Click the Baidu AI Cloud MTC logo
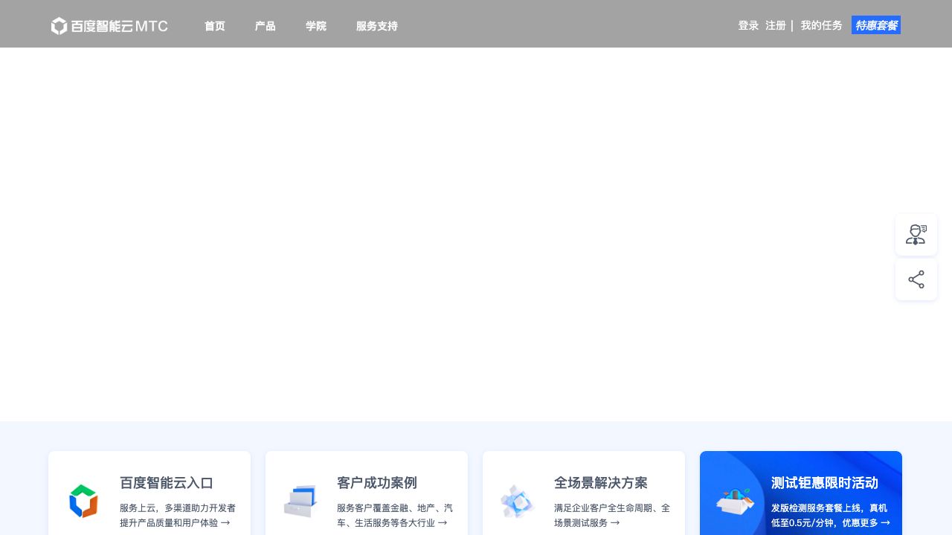952x535 pixels. click(x=109, y=26)
